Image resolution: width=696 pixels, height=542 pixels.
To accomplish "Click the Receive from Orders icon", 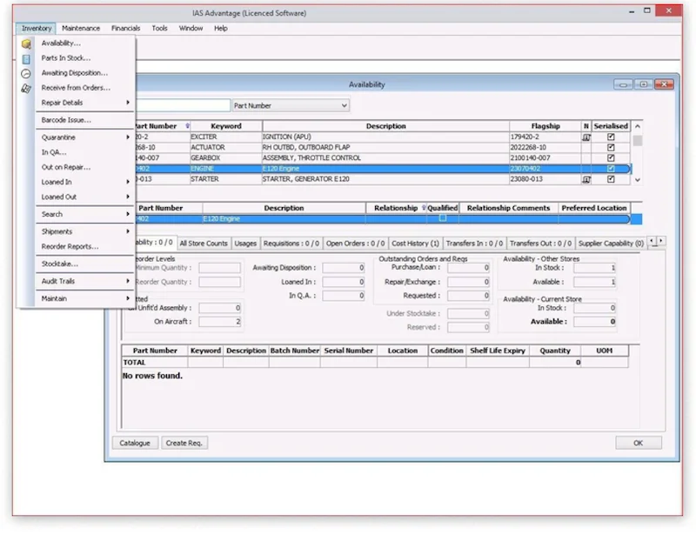I will point(26,88).
